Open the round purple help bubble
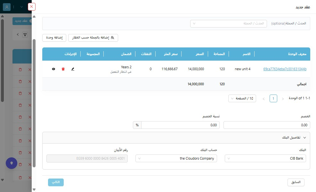Screen dimensions: 316x192 click(12, 163)
